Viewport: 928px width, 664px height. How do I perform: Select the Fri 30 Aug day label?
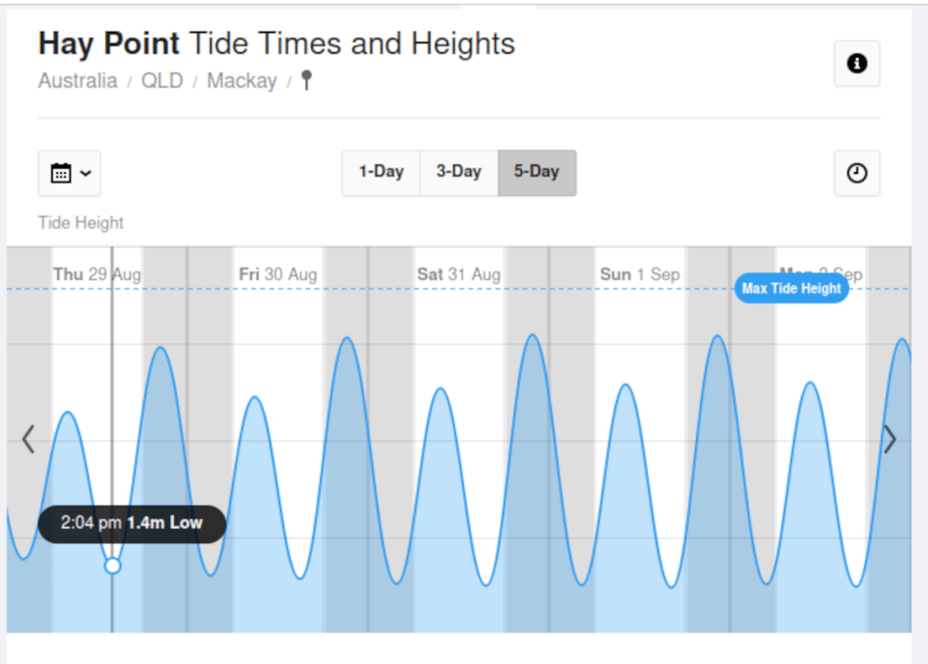coord(277,274)
